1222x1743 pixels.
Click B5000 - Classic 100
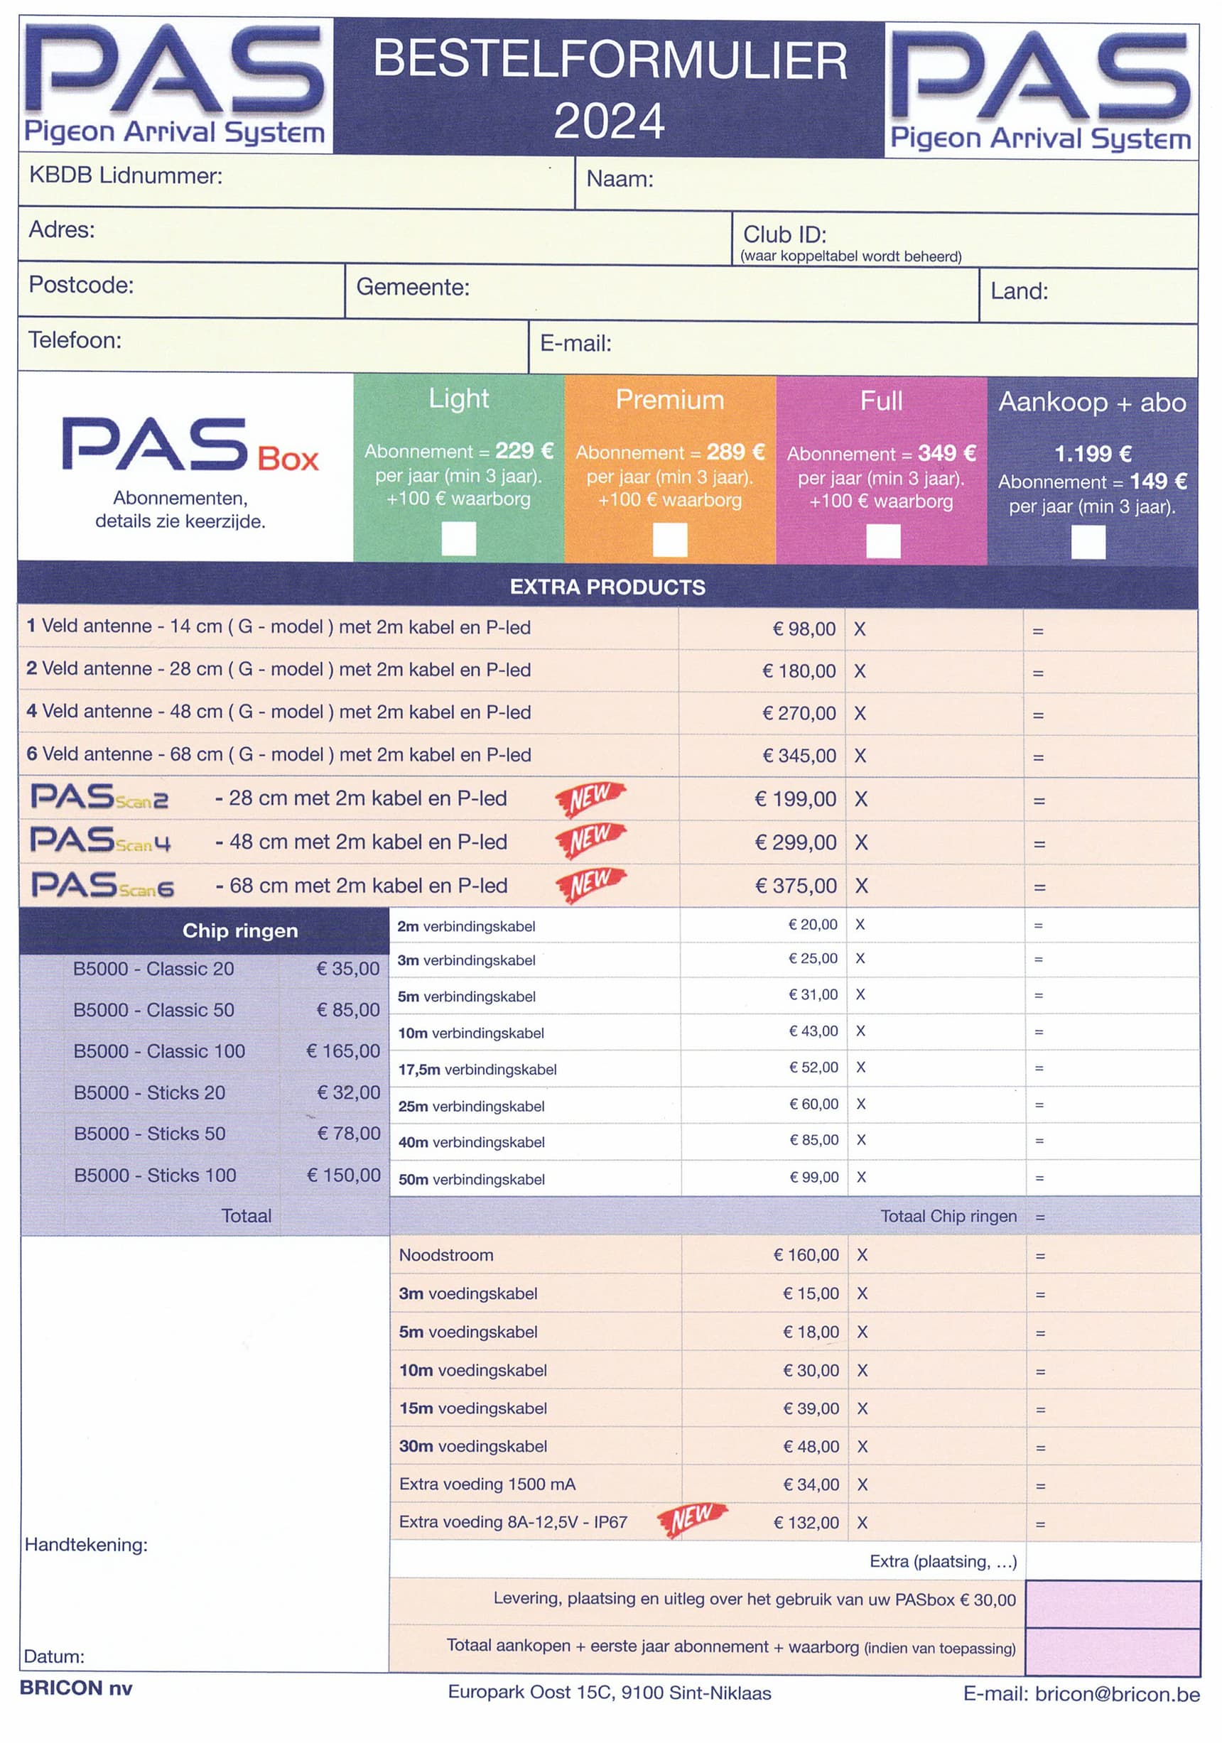(x=158, y=1051)
